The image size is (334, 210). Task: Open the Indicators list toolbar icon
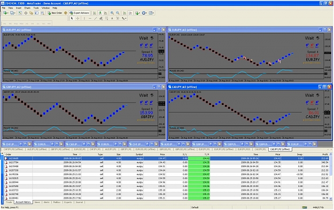click(x=137, y=13)
